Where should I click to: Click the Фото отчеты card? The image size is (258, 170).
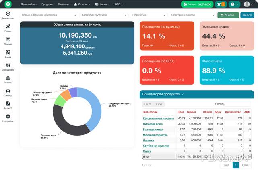click(227, 70)
